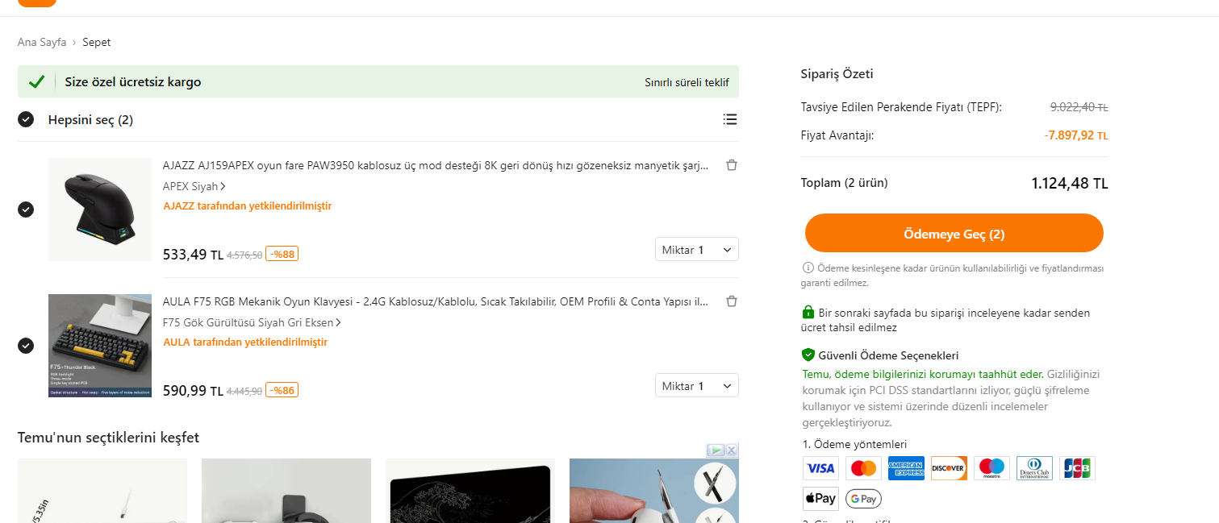
Task: Expand the 'APEX Siyah' variant selector
Action: coord(194,186)
